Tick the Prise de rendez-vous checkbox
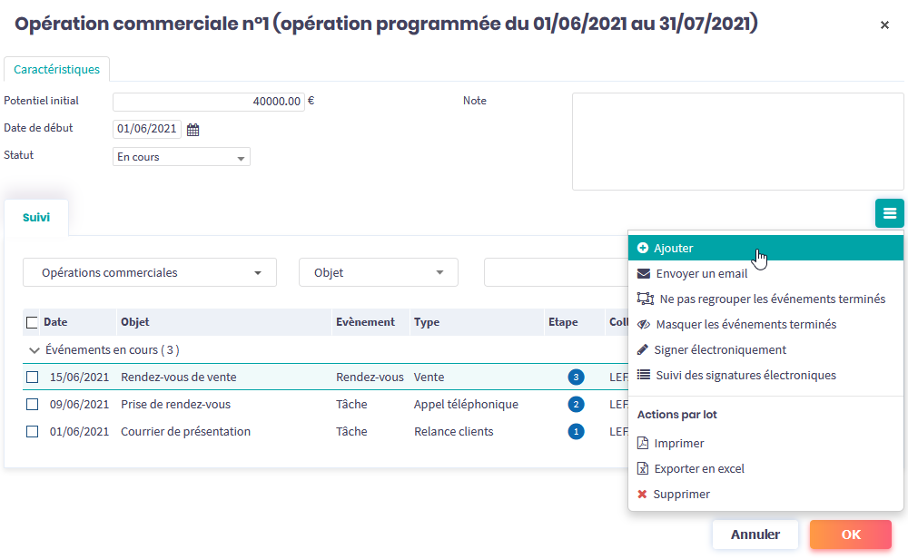 point(33,405)
